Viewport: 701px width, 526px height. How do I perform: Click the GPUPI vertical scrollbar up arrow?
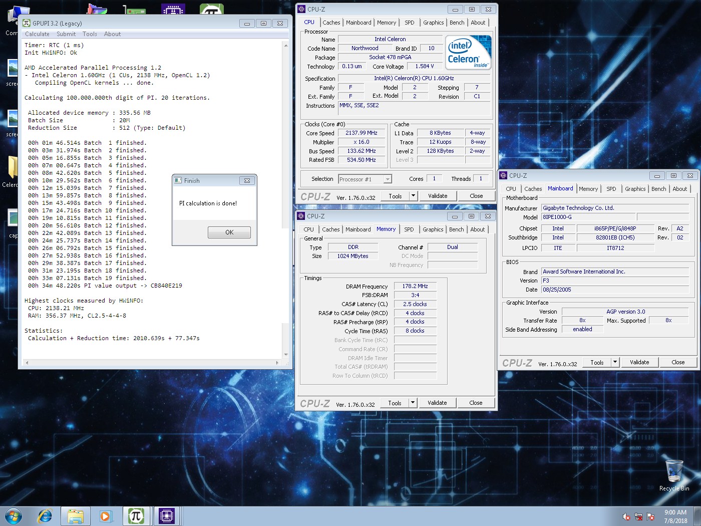[x=286, y=46]
